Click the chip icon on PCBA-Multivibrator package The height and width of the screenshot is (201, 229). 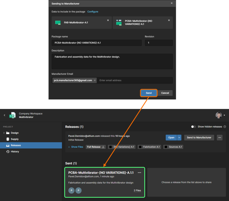coord(119,23)
